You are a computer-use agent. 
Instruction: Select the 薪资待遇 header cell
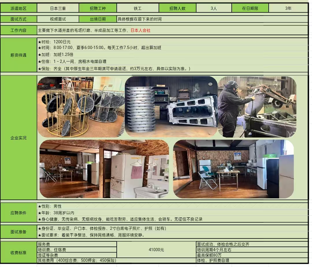point(18,55)
